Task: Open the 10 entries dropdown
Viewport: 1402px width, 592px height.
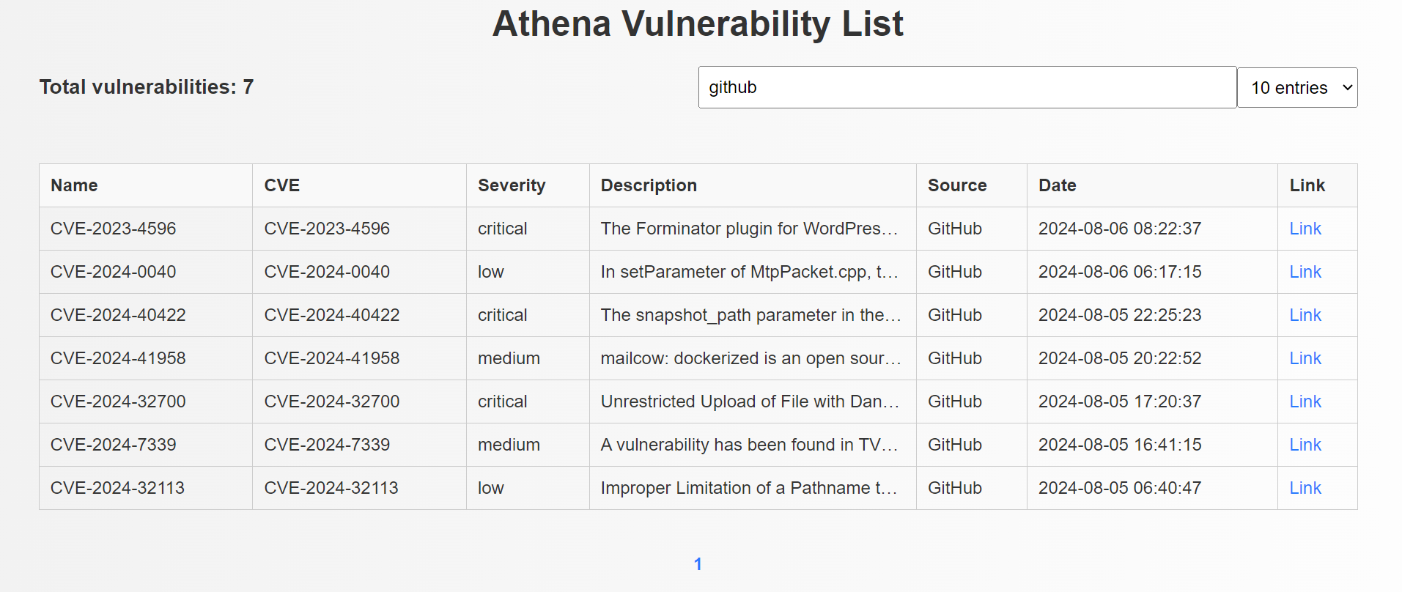Action: coord(1297,88)
